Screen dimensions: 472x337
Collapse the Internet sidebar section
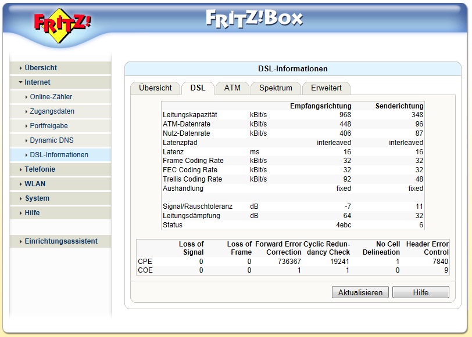click(60, 82)
